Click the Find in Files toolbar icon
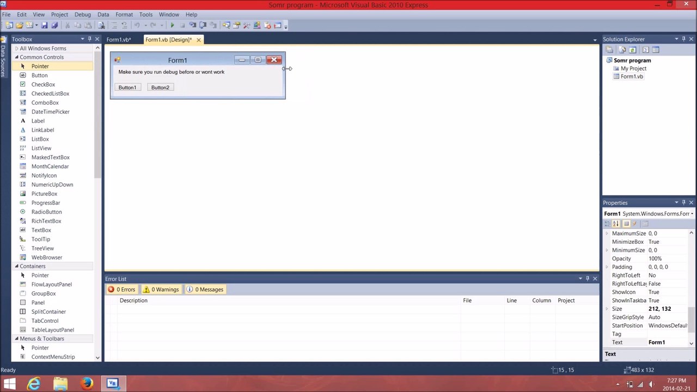Image resolution: width=697 pixels, height=392 pixels. click(100, 25)
